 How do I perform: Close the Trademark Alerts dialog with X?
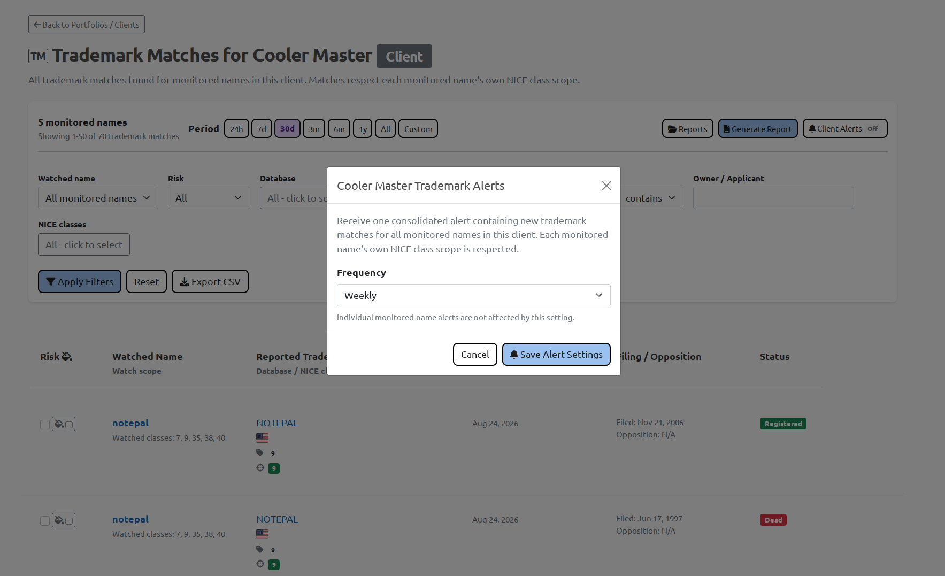click(x=606, y=186)
